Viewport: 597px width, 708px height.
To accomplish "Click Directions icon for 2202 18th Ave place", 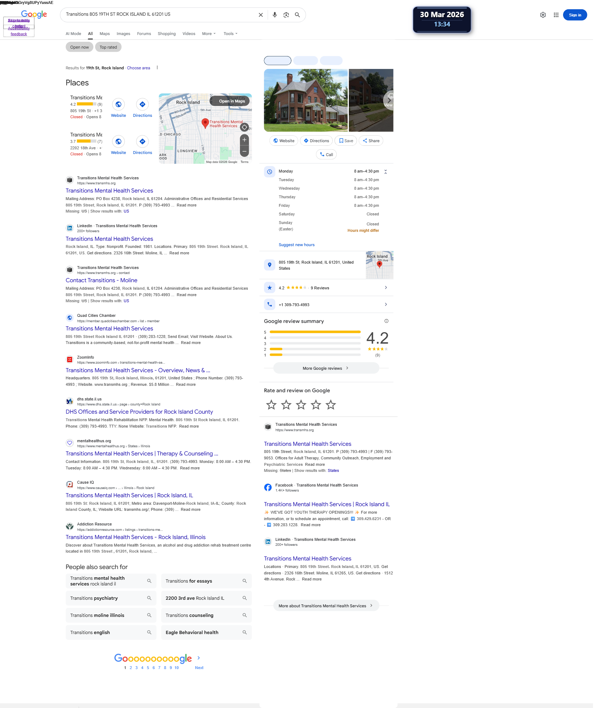I will pyautogui.click(x=142, y=141).
